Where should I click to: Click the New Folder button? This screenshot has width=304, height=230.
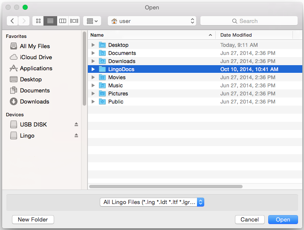pos(33,220)
